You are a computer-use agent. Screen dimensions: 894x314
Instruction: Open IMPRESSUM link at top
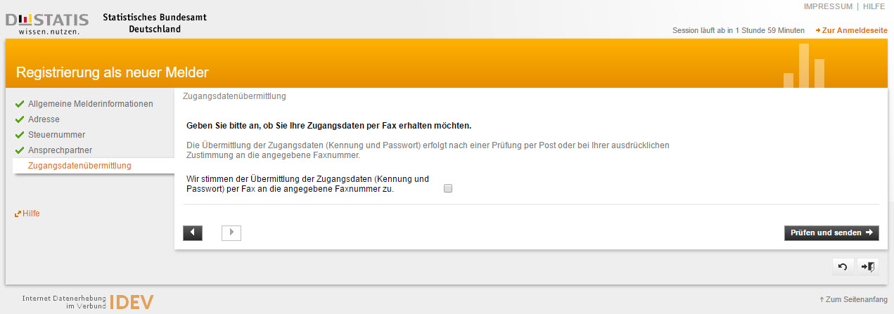828,6
